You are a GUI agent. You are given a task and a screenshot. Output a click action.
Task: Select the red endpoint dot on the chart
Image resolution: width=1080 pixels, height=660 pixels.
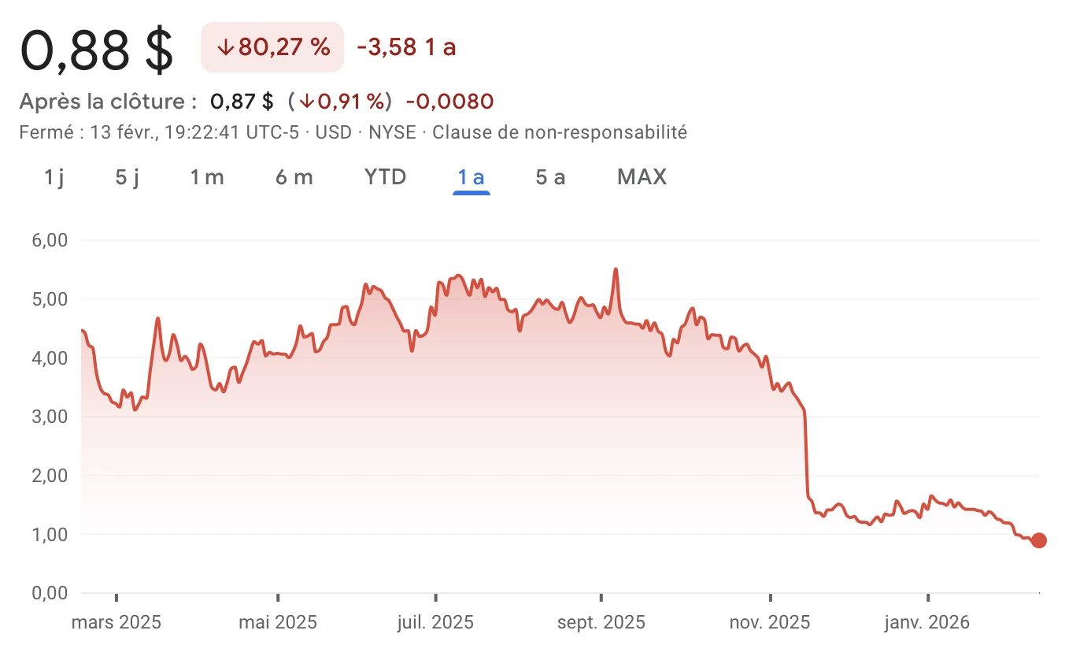[x=1039, y=540]
